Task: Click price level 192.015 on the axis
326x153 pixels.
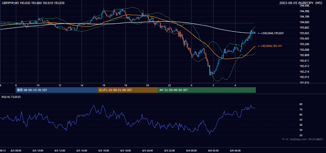Action: (304, 77)
